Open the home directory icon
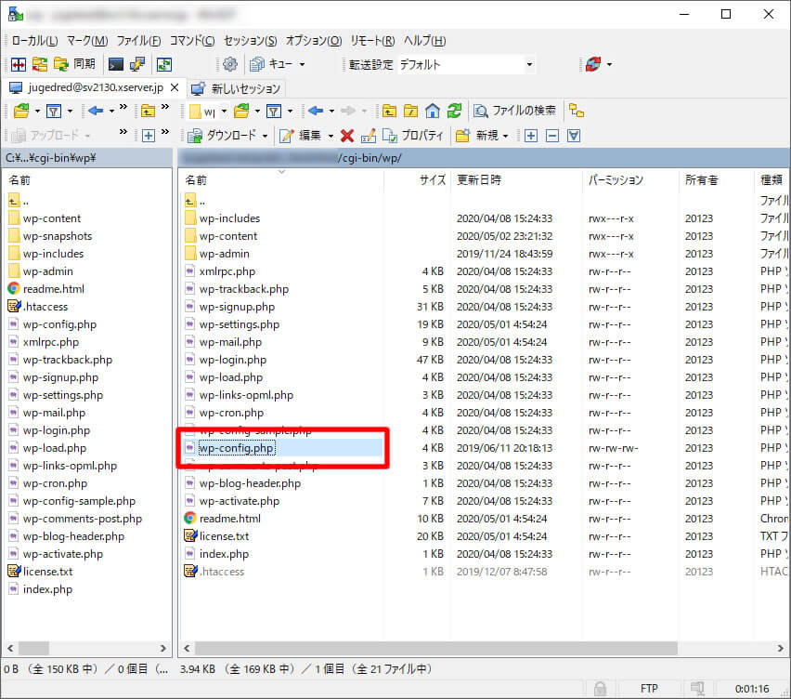 (x=434, y=110)
